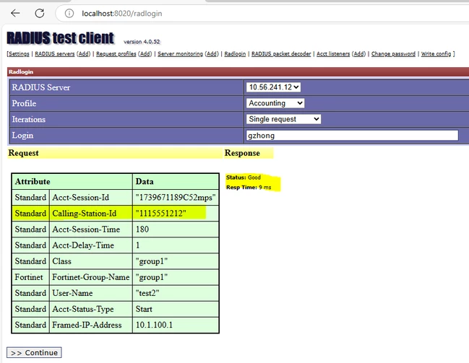
Task: Select the Calling-Station-Id attribute cell
Action: 91,214
